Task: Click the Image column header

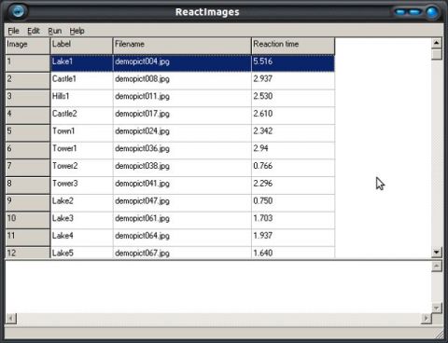Action: [28, 46]
